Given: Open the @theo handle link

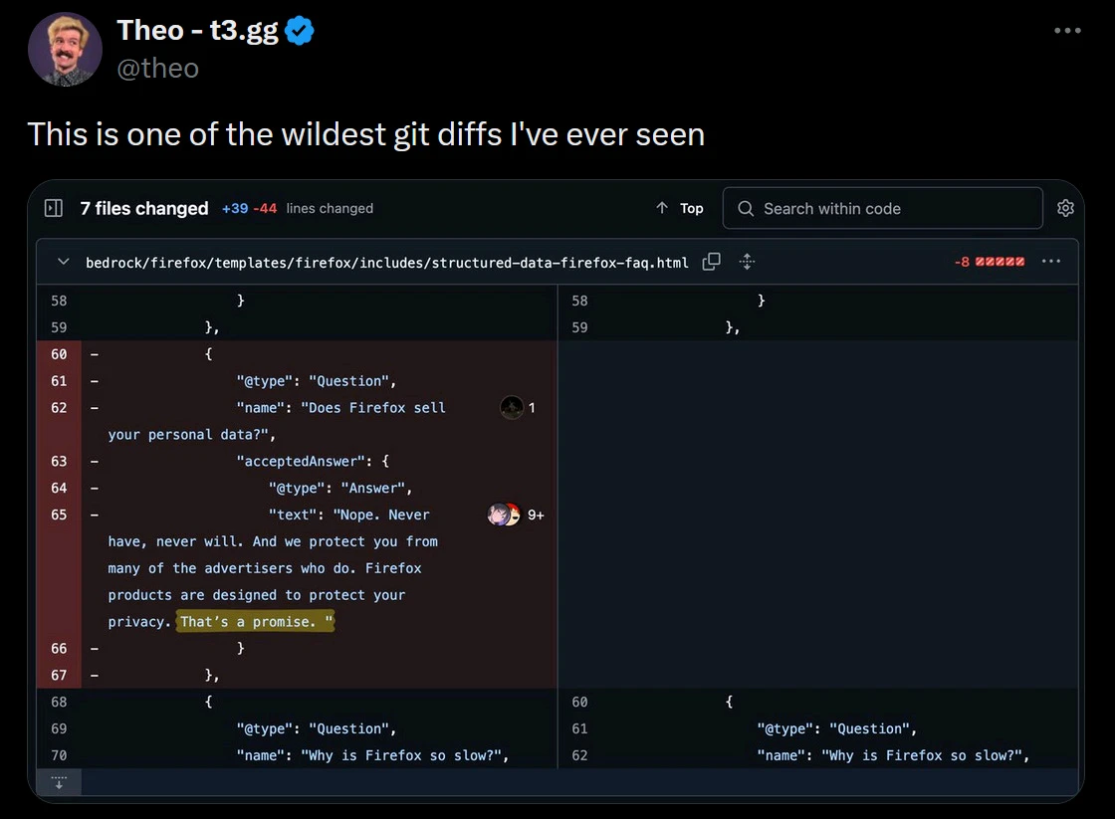Looking at the screenshot, I should [158, 68].
